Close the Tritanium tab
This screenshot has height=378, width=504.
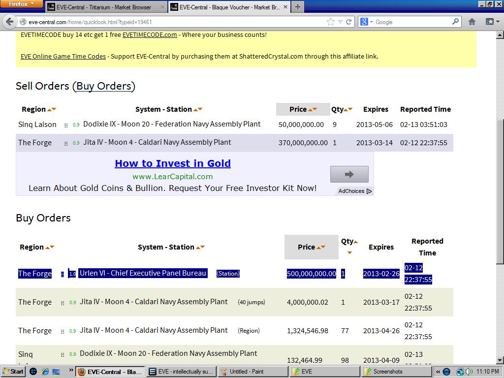(162, 7)
